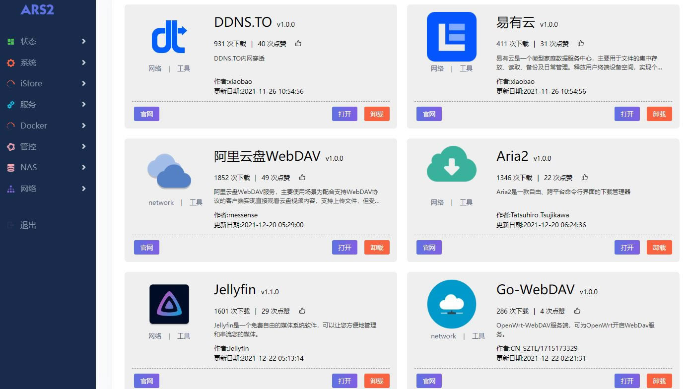Like 阿里云盘WebDAV with thumbs-up icon
The height and width of the screenshot is (389, 688).
[x=302, y=178]
